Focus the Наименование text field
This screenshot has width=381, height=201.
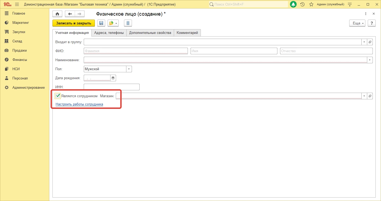225,60
